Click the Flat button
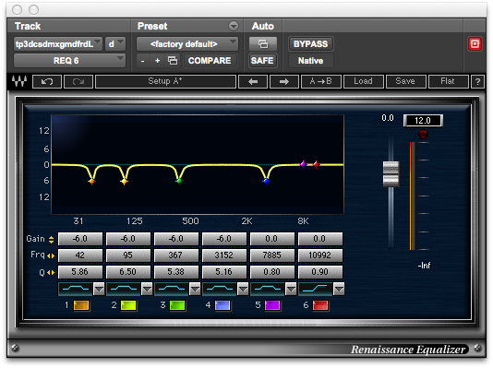493x368 pixels. coord(448,82)
